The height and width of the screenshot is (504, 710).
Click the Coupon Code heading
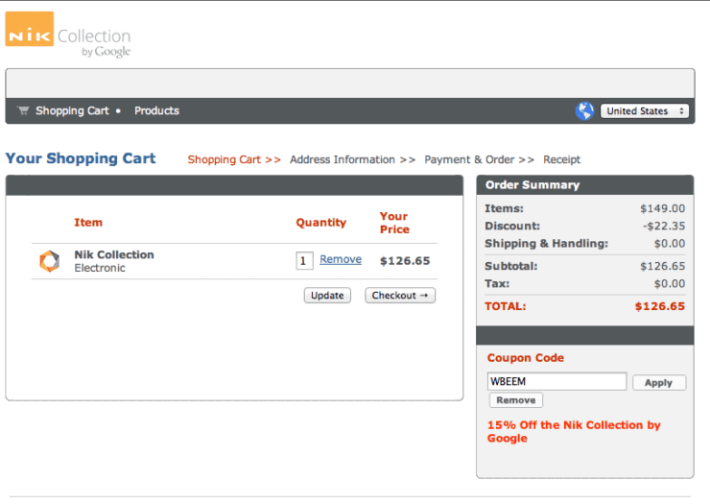coord(525,358)
